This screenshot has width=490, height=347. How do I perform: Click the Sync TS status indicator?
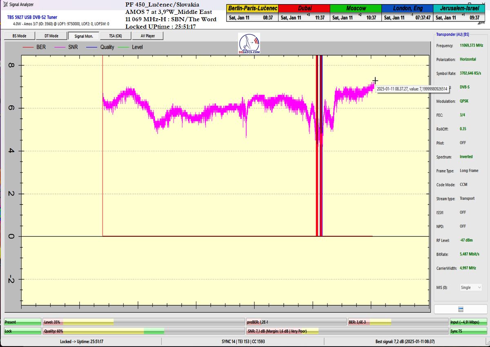pos(468,331)
